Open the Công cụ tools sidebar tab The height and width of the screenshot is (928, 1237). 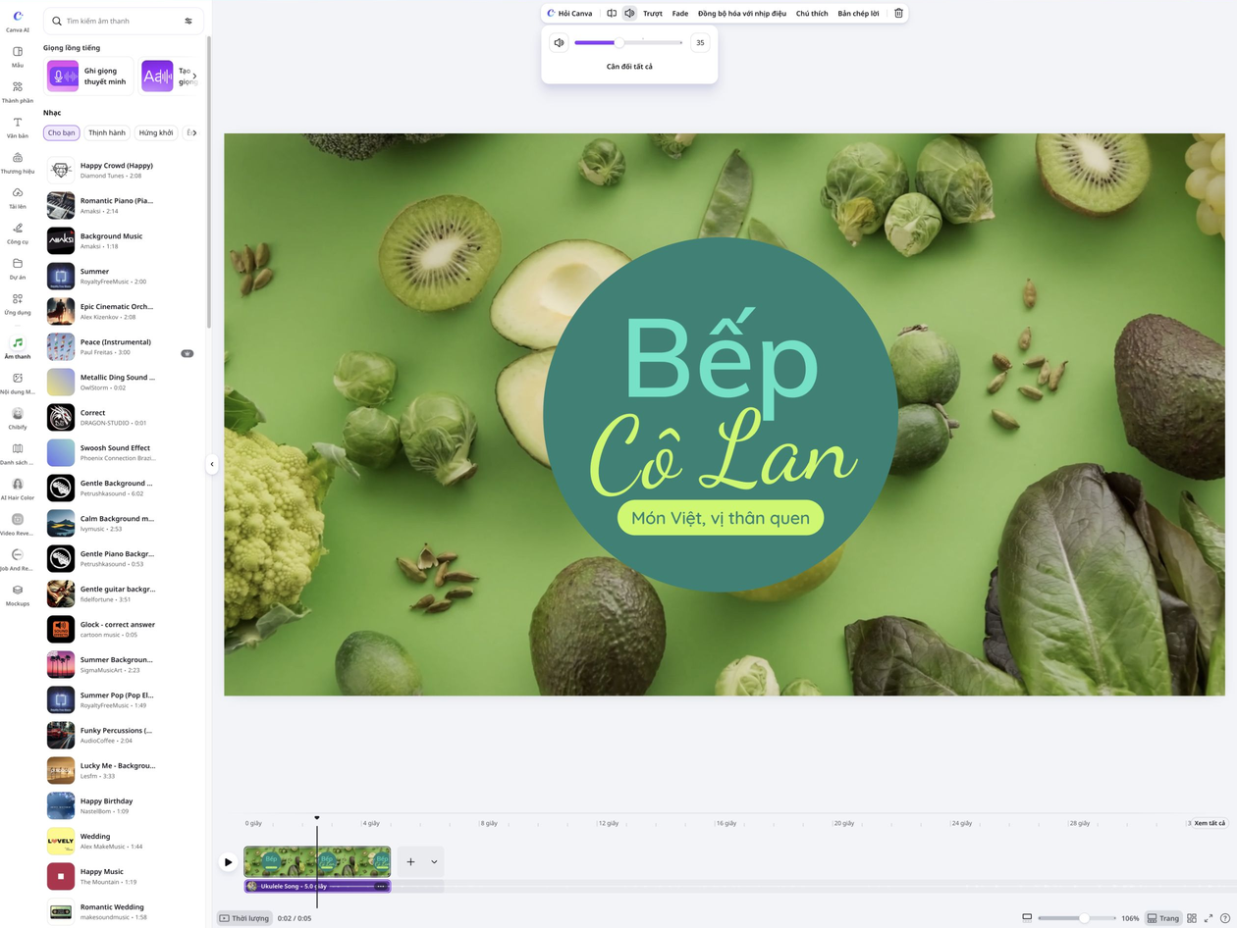tap(18, 233)
